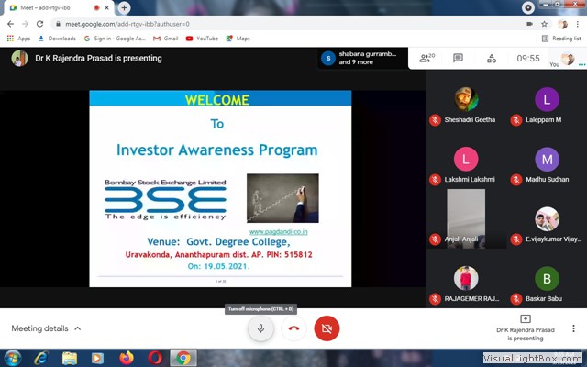Open the activities icon in top bar
This screenshot has width=587, height=367.
491,58
